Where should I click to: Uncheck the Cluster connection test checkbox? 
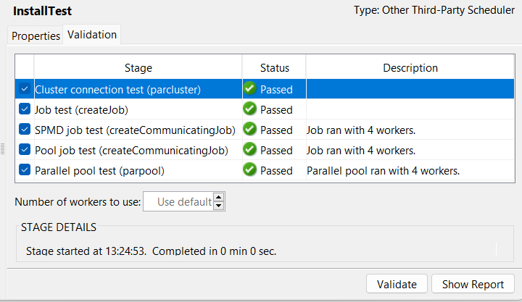pyautogui.click(x=25, y=89)
